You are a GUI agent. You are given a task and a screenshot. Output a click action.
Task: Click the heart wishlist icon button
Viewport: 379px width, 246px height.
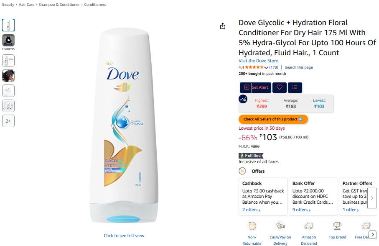point(280,87)
